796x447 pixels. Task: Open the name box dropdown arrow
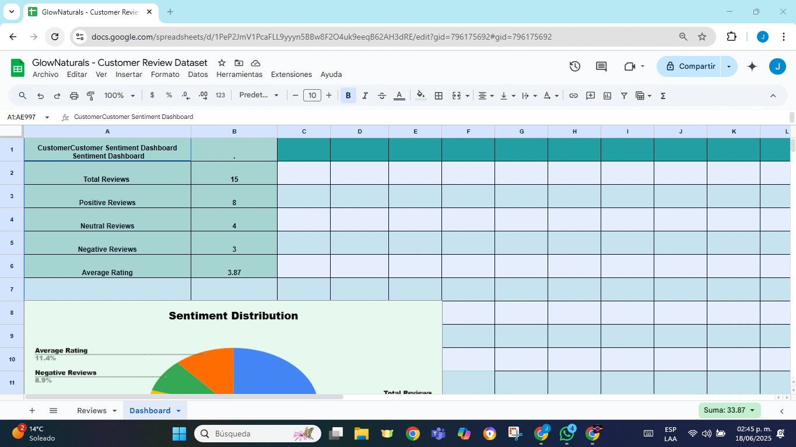[x=47, y=117]
